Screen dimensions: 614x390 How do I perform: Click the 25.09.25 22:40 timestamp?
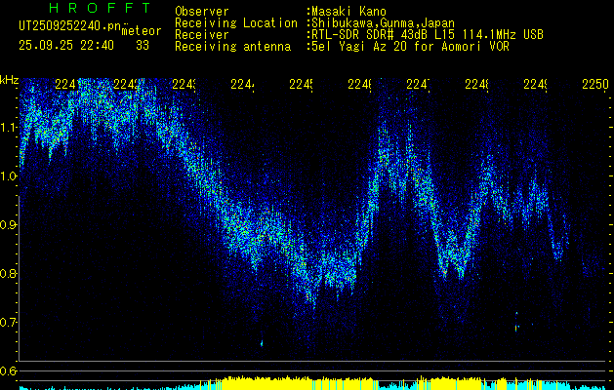[65, 45]
